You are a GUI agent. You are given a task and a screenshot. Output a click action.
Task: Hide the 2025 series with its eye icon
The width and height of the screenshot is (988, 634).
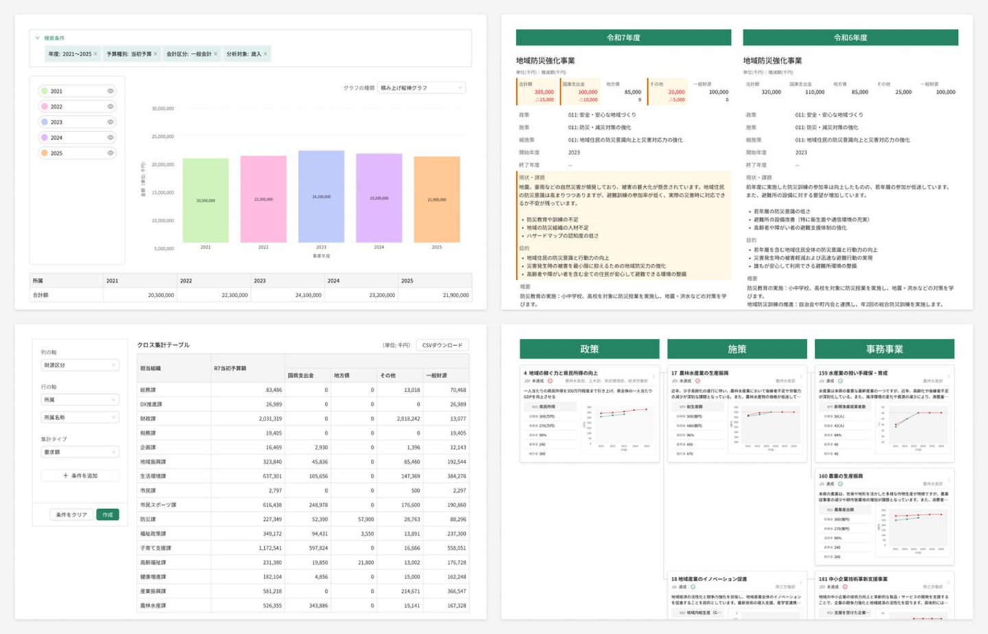pos(110,153)
